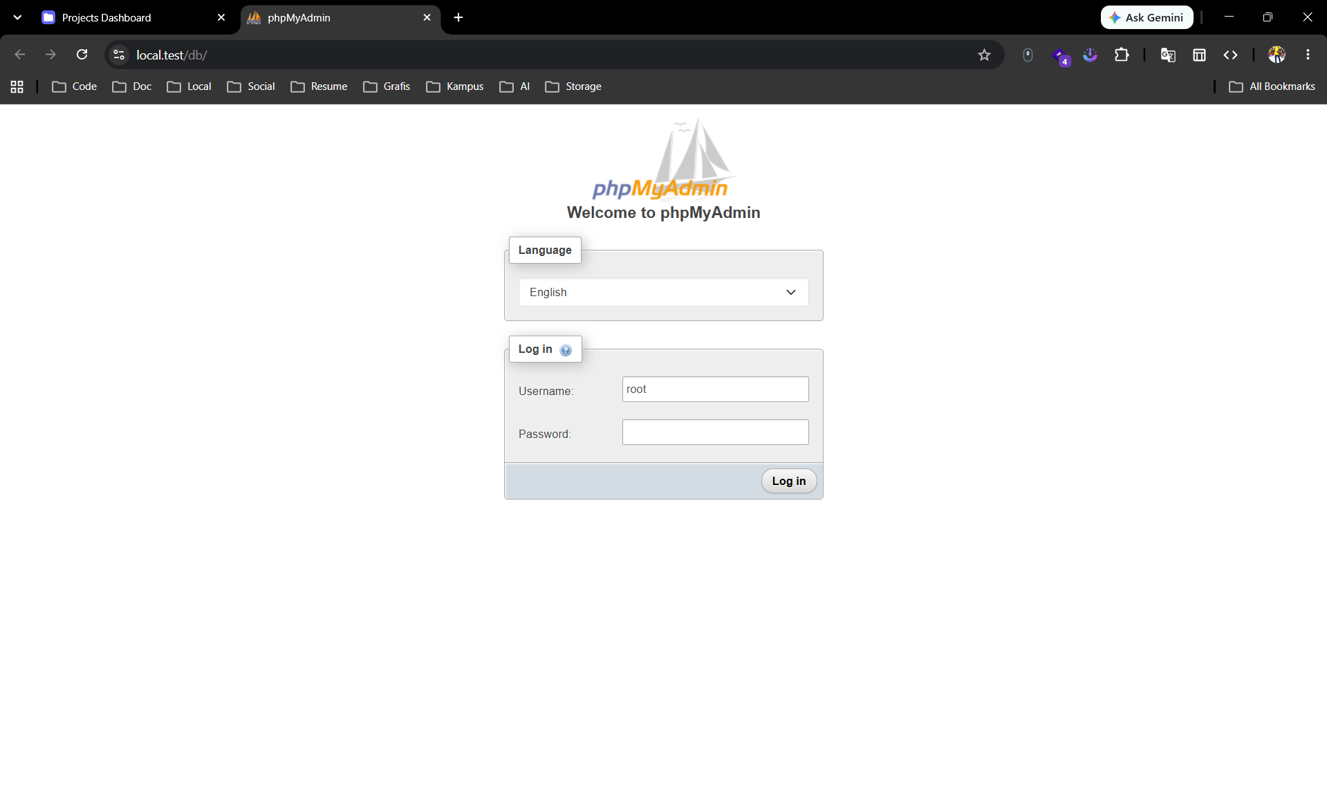Click the Ask Gemini button
This screenshot has width=1327, height=786.
pyautogui.click(x=1147, y=17)
